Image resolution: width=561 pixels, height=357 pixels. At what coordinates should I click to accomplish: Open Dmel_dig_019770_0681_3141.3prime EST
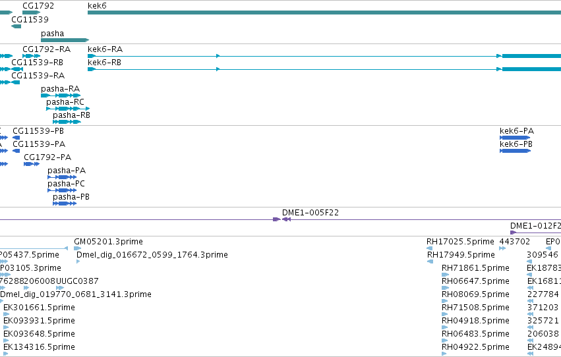tap(2, 301)
